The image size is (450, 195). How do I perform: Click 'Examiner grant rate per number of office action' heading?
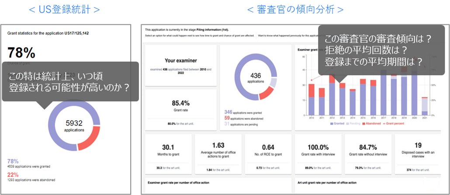178,182
